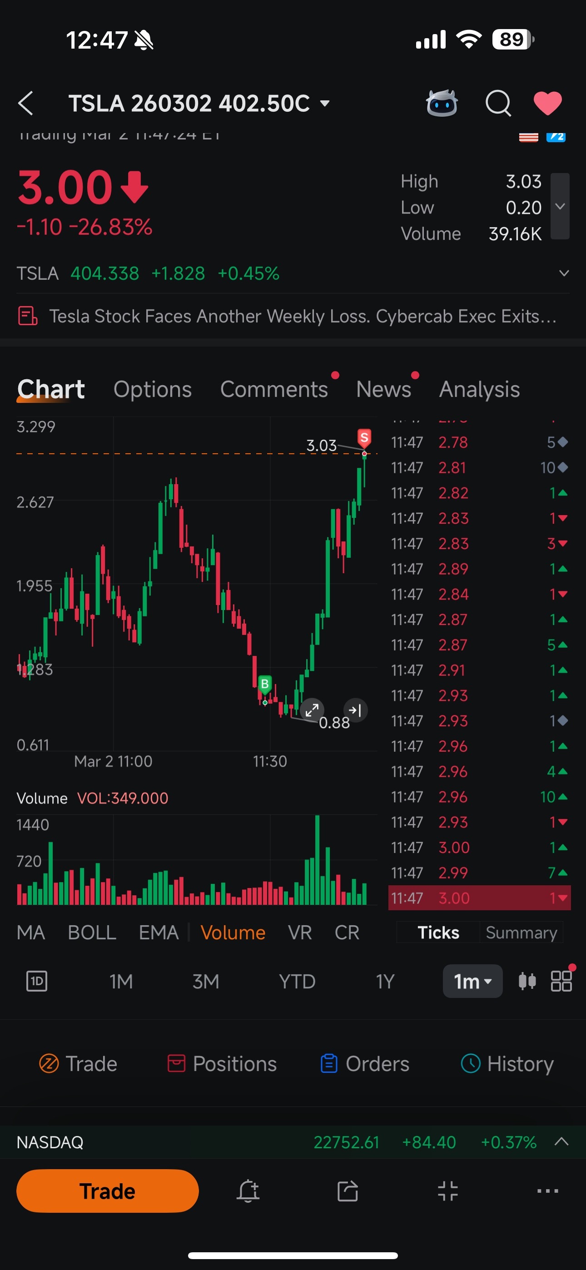Set a price alert with bell icon
The width and height of the screenshot is (586, 1270).
pos(248,1191)
